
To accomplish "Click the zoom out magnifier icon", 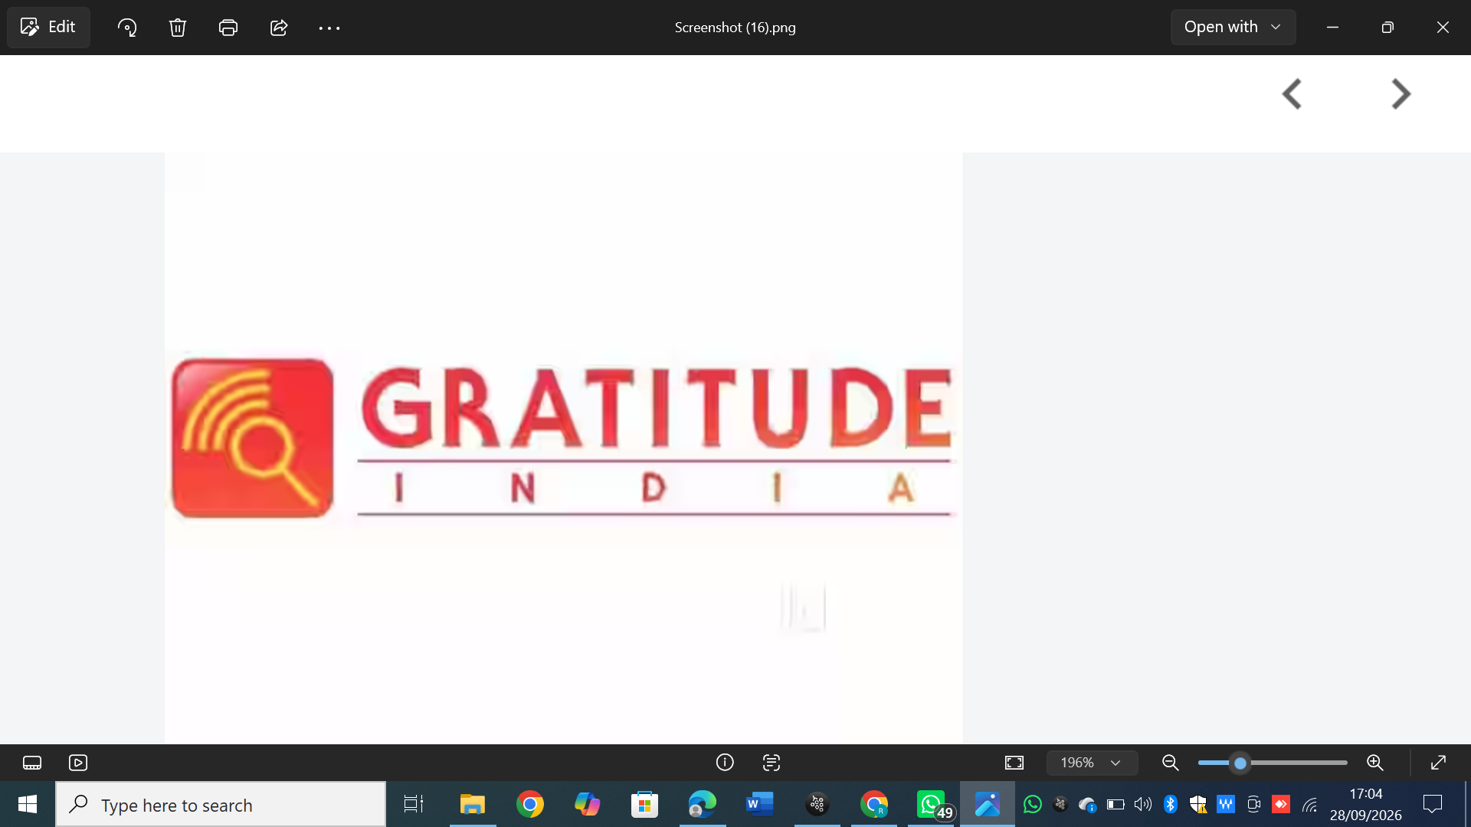I will coord(1170,763).
